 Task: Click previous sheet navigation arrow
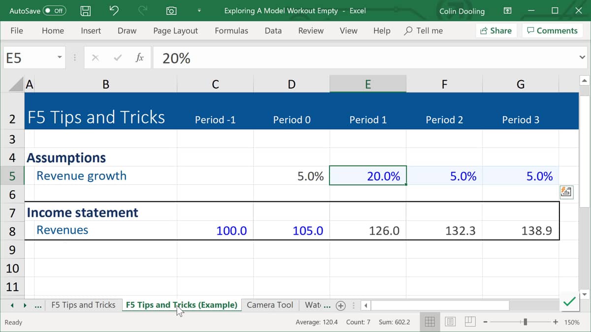click(x=12, y=305)
